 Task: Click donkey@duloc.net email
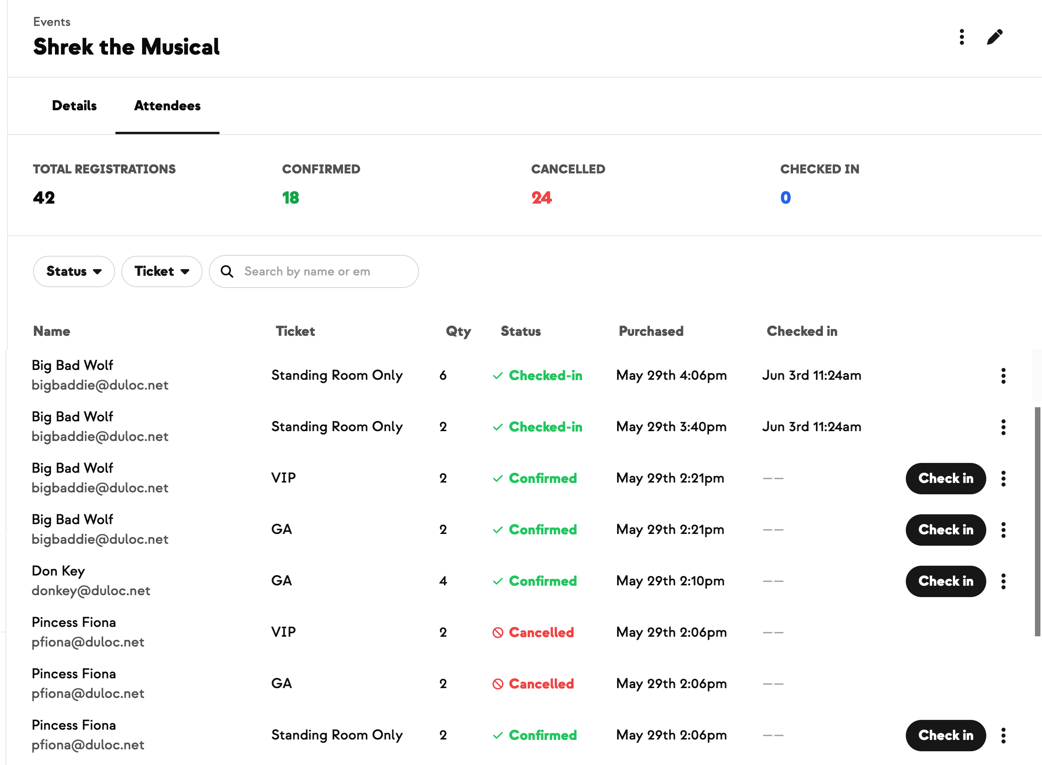click(91, 591)
